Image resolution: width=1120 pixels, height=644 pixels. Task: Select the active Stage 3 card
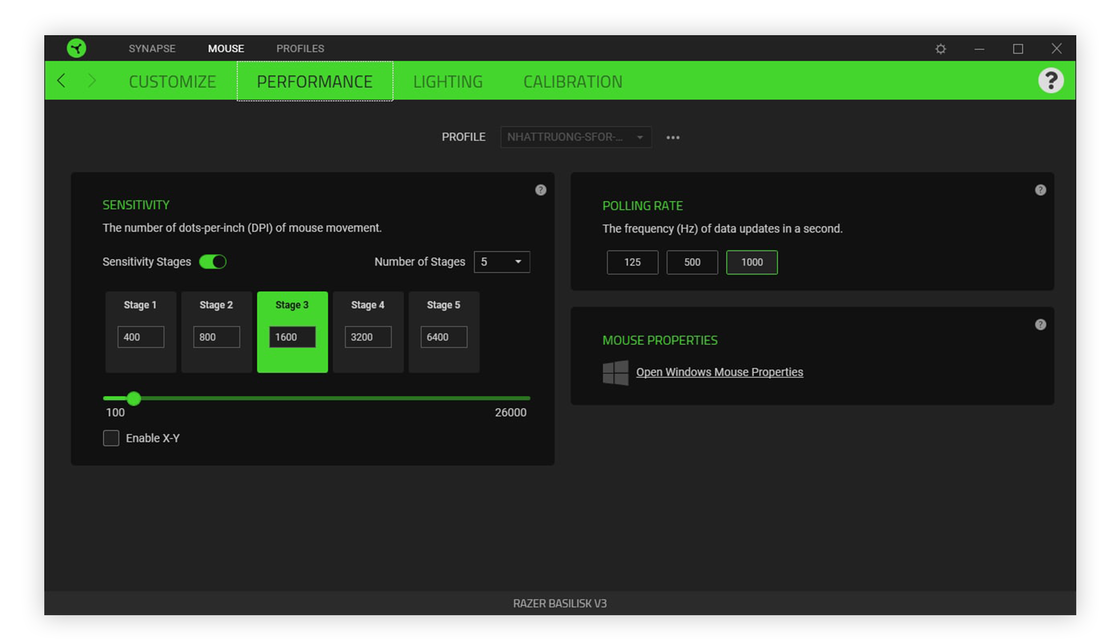(292, 332)
